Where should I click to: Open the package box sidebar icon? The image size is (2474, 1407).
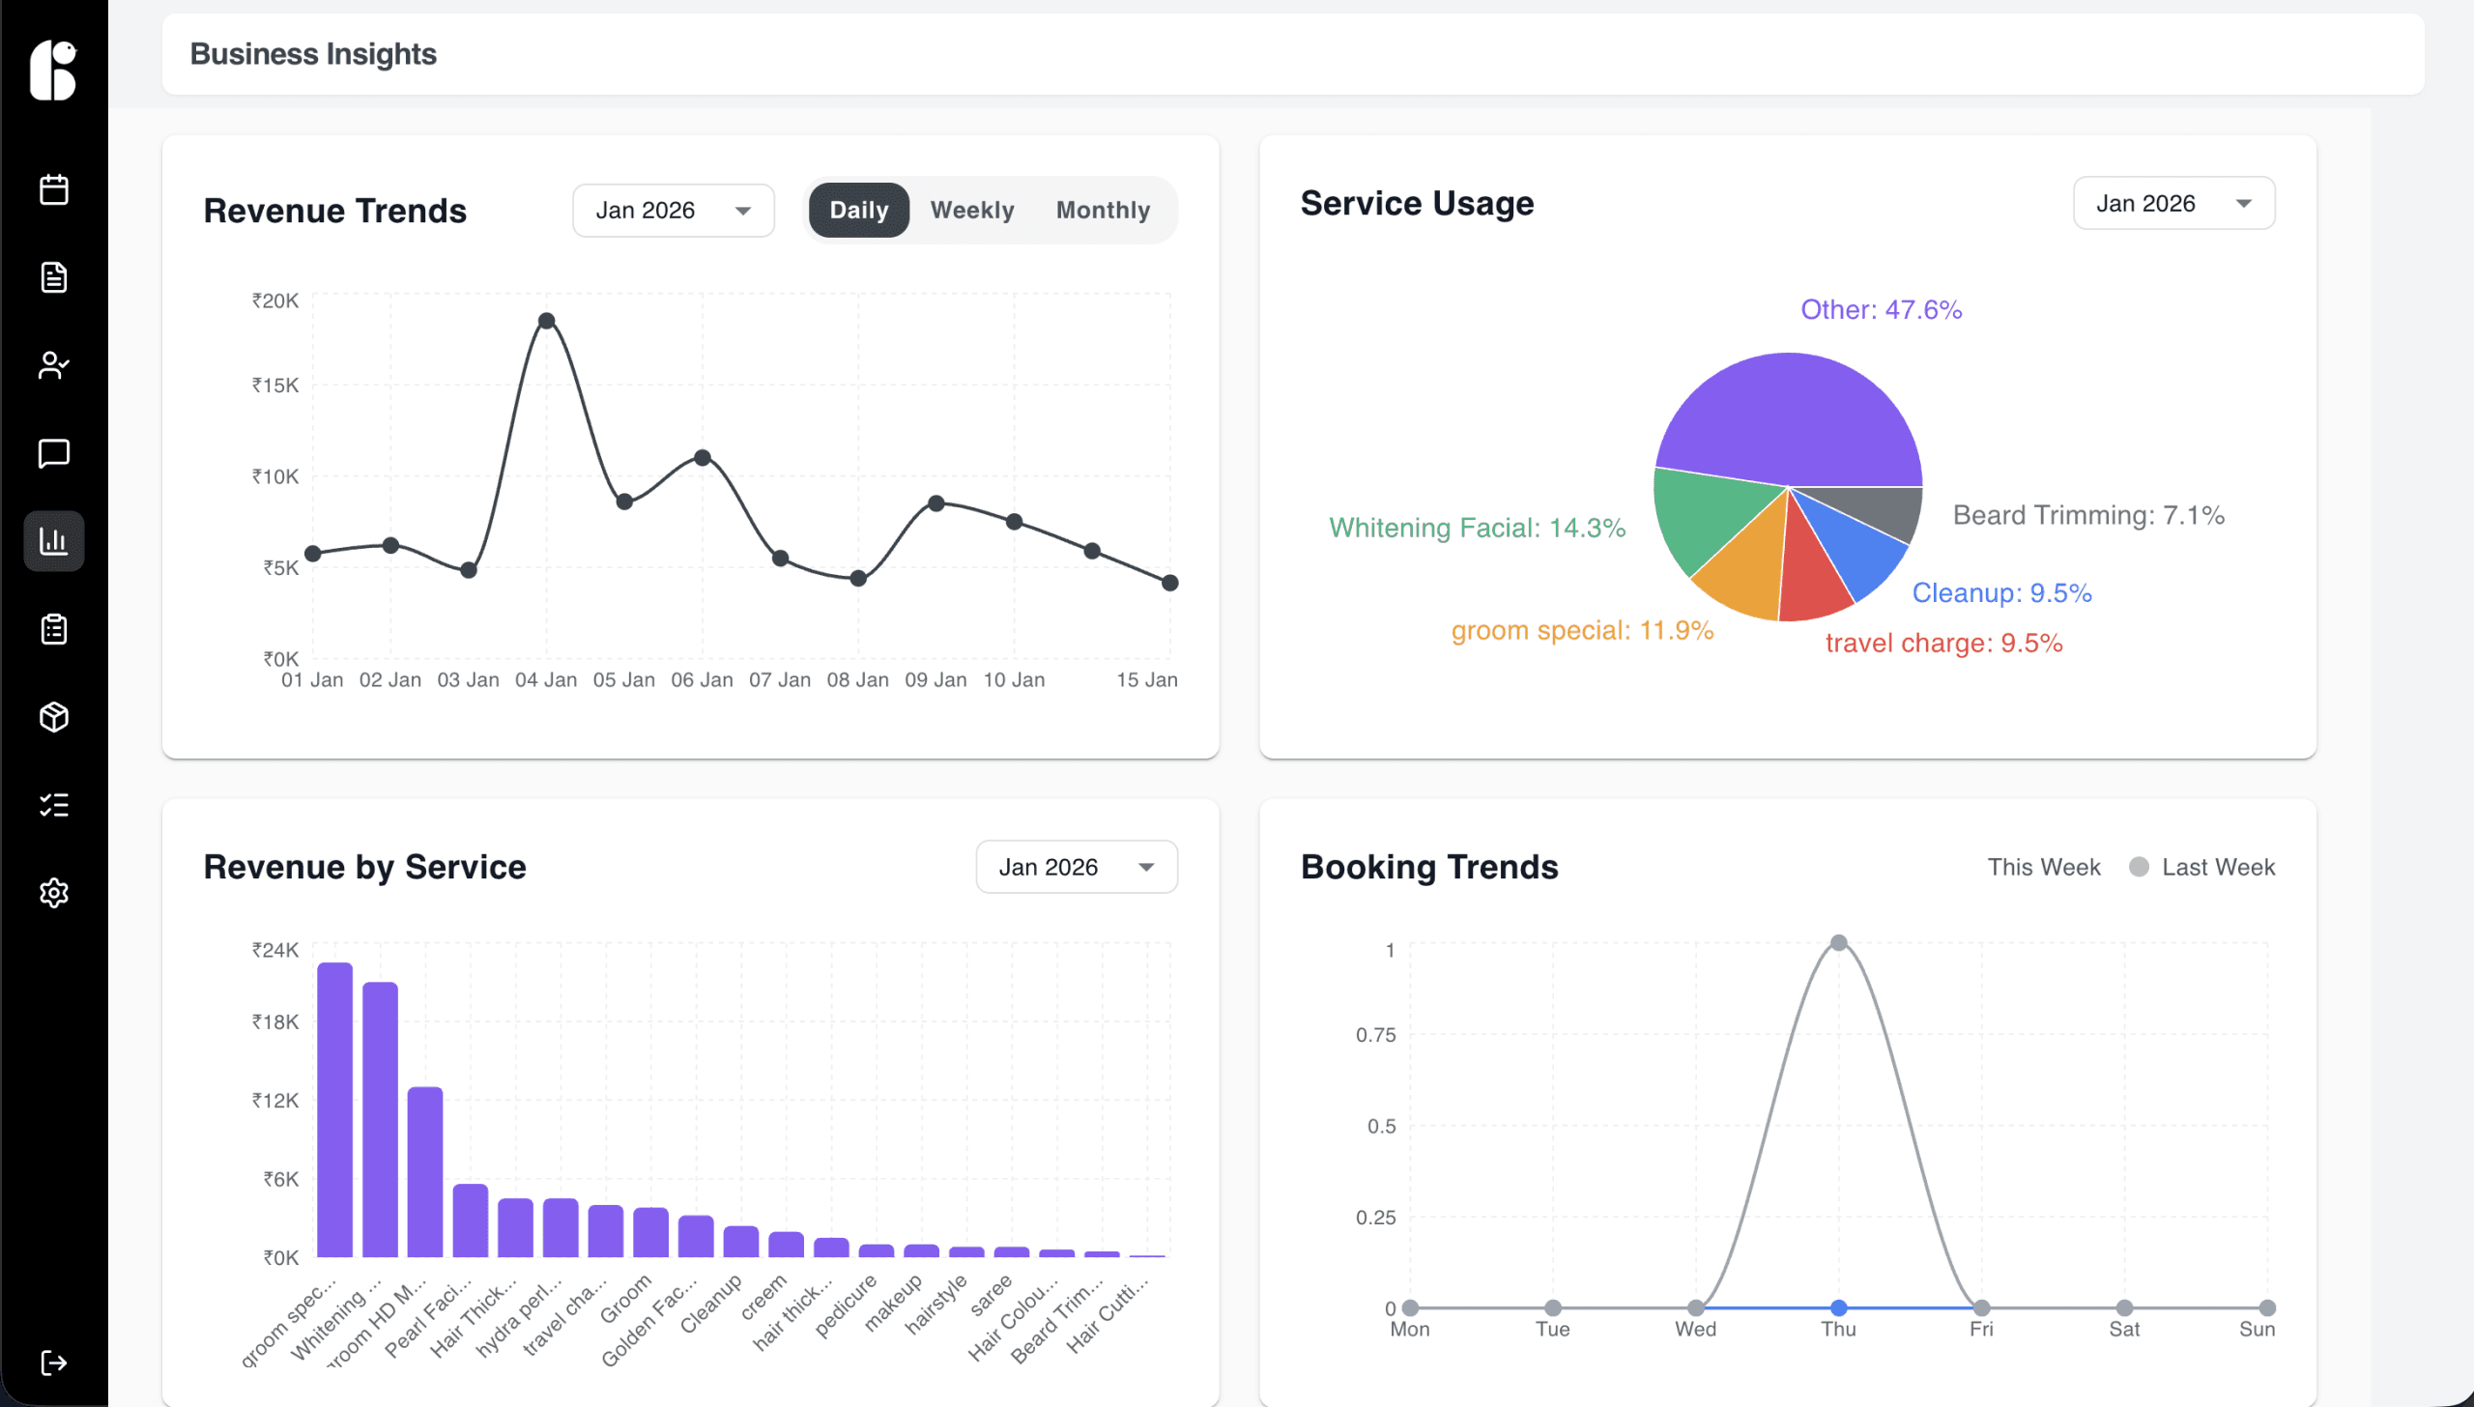coord(54,717)
